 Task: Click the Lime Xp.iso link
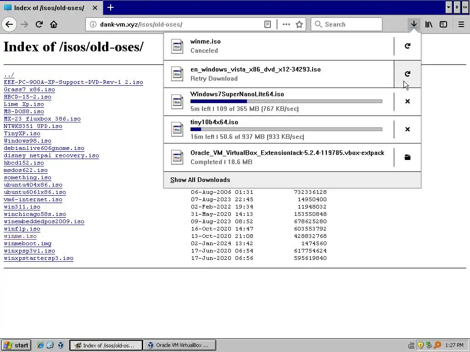(x=24, y=104)
